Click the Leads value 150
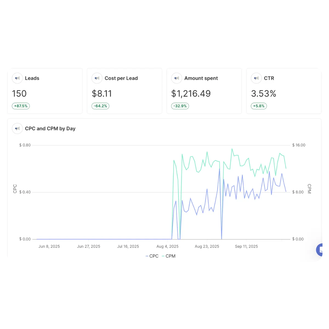Image resolution: width=329 pixels, height=329 pixels. click(19, 94)
